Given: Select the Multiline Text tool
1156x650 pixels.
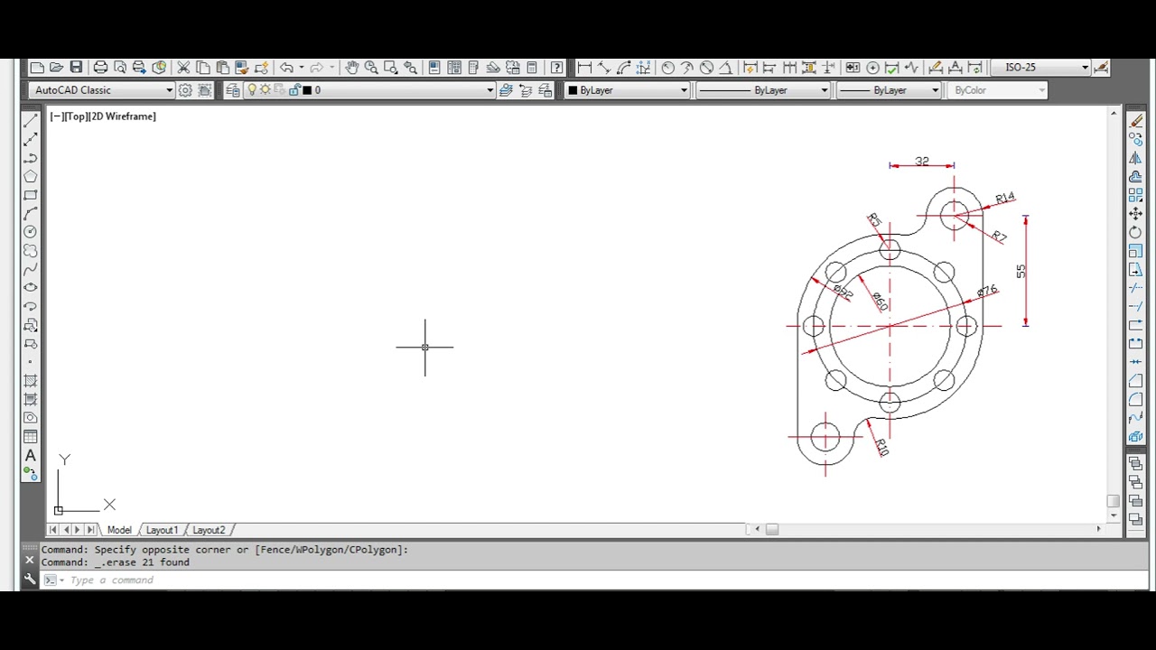Looking at the screenshot, I should pos(30,456).
